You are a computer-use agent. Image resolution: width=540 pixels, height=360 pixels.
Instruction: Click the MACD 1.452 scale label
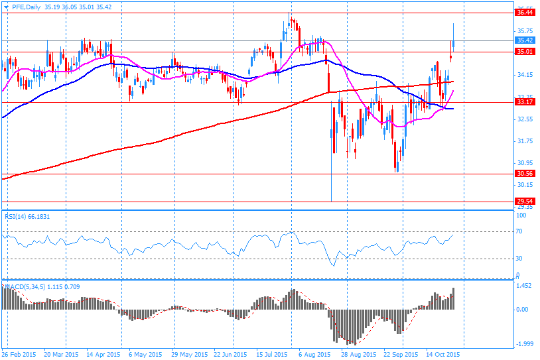coord(523,286)
